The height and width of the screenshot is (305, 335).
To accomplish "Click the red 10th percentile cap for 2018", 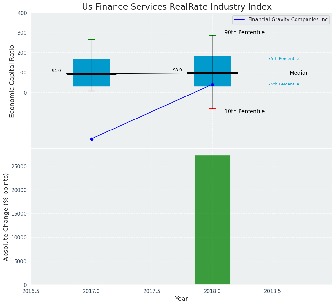I will [x=212, y=108].
